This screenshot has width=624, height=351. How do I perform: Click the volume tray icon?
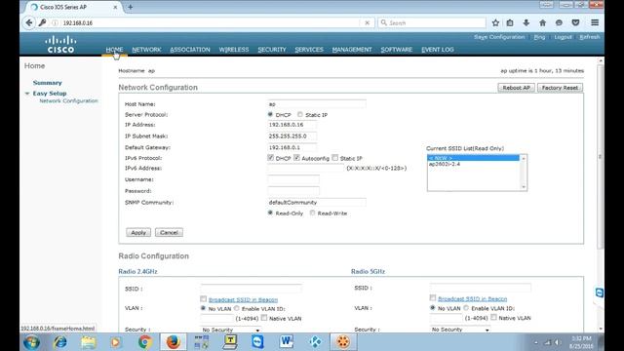pyautogui.click(x=557, y=342)
